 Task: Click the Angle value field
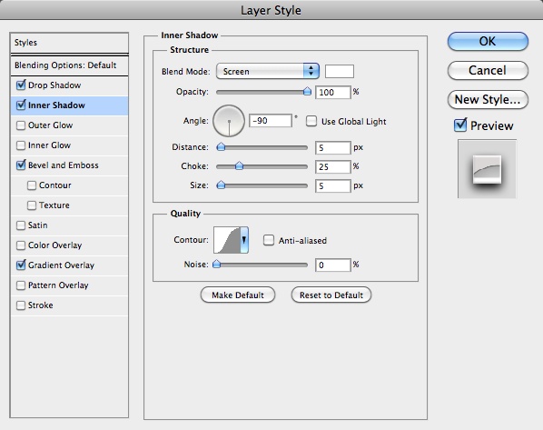pyautogui.click(x=271, y=121)
